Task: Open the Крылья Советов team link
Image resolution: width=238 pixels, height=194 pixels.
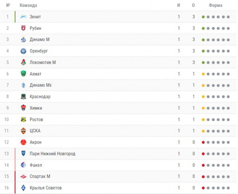Action: tap(46, 188)
